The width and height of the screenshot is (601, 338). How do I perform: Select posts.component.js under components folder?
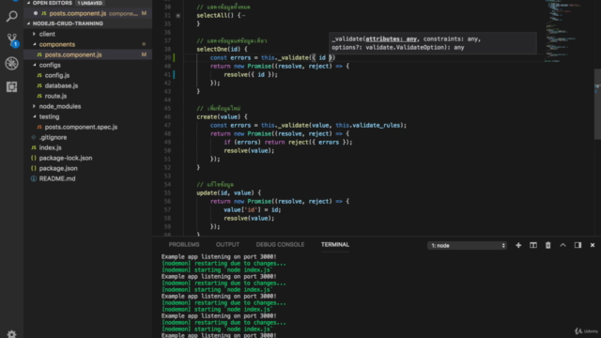pyautogui.click(x=87, y=54)
